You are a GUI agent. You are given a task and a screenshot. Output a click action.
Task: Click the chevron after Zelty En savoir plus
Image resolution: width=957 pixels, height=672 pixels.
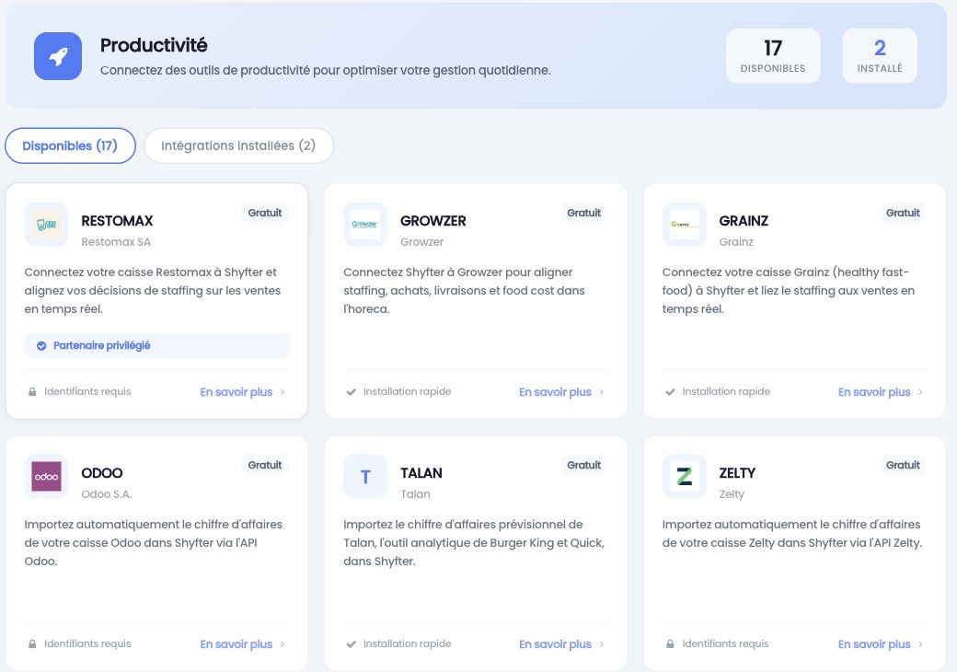[x=920, y=644]
